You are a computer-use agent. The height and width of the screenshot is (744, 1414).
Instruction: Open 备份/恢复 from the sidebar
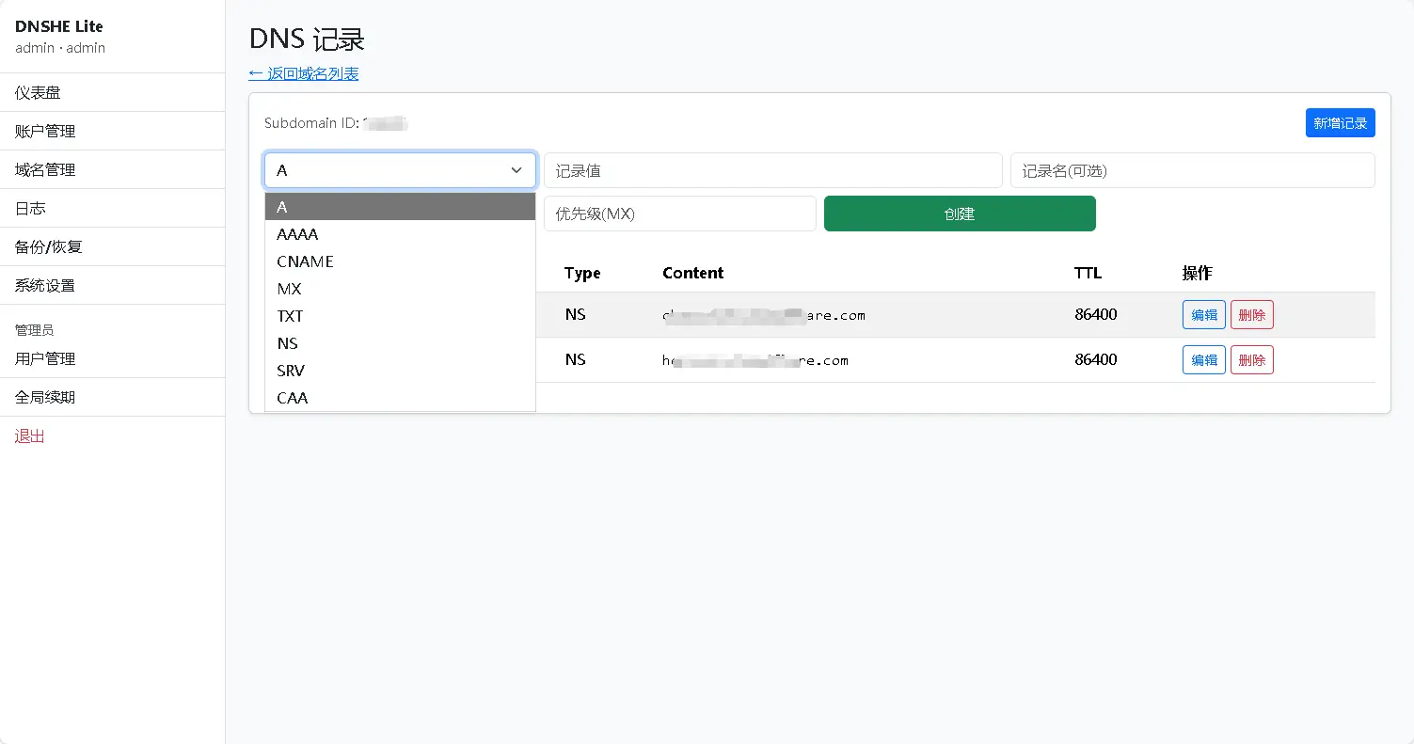click(49, 247)
